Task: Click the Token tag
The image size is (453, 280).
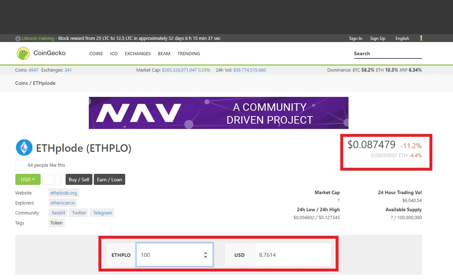Action: pos(57,223)
